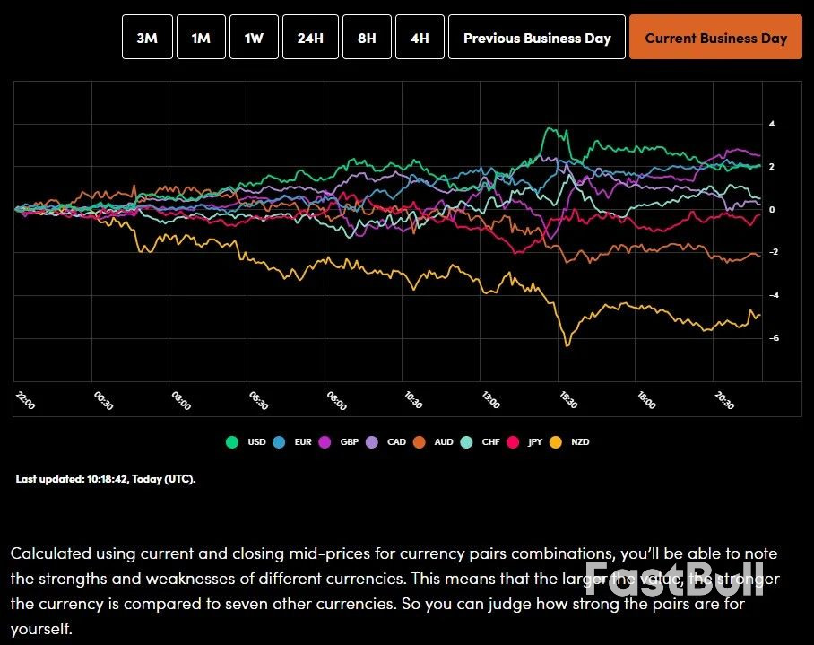
Task: Toggle the EUR blue legend dot
Action: tap(281, 441)
